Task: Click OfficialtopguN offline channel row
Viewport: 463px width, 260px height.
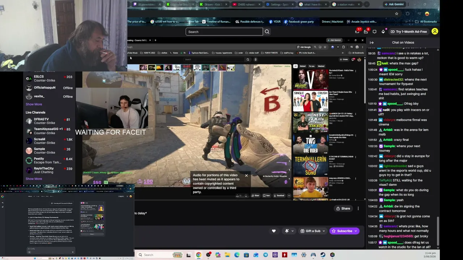Action: [x=49, y=88]
